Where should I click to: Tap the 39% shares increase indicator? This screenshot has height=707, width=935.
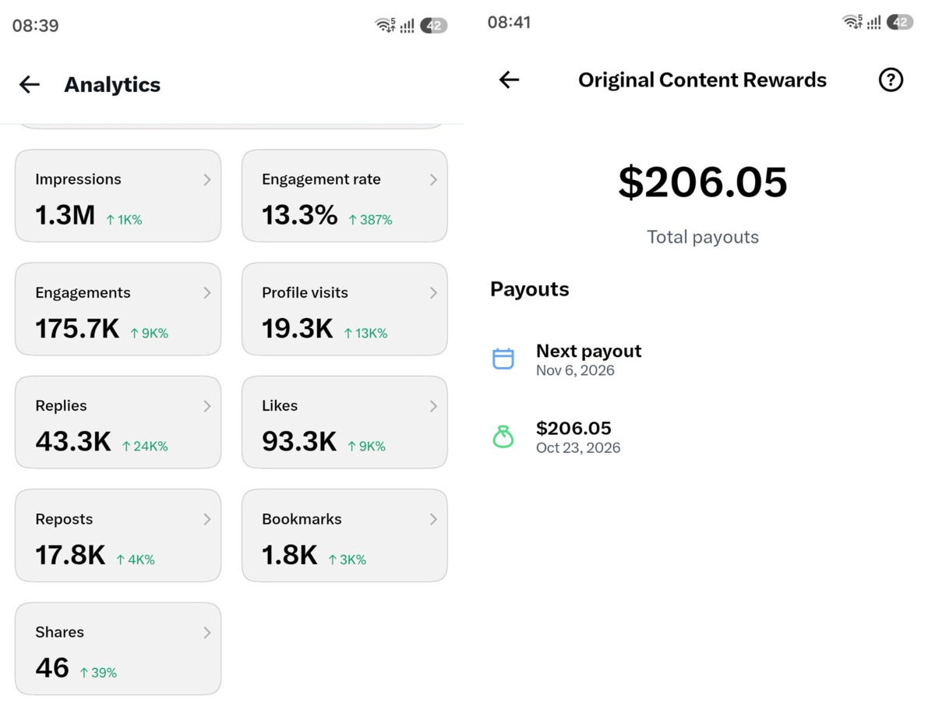click(98, 673)
